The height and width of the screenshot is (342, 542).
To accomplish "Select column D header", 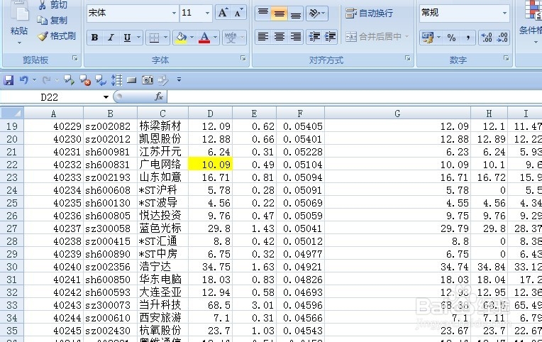I will pyautogui.click(x=210, y=114).
